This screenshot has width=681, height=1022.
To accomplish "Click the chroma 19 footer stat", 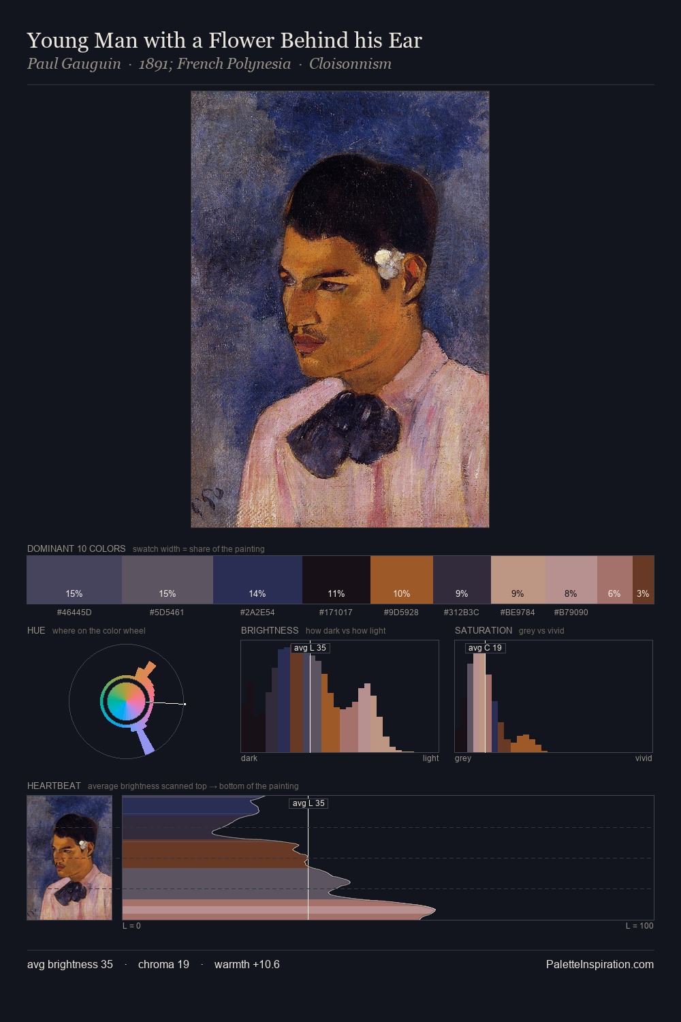I will (x=163, y=964).
